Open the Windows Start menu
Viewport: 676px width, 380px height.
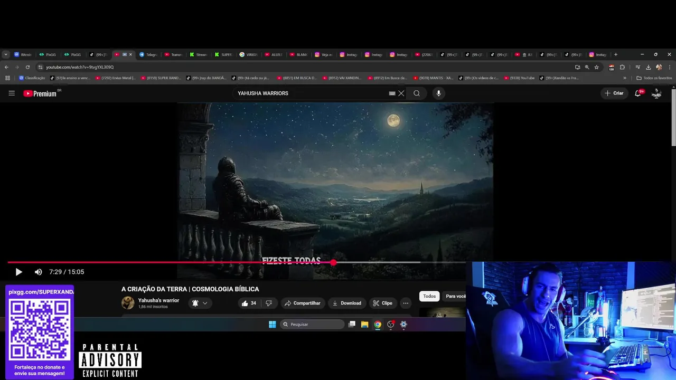click(272, 325)
